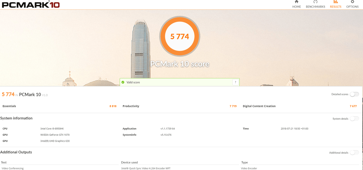Expand the Essentials score row

(x=9, y=106)
